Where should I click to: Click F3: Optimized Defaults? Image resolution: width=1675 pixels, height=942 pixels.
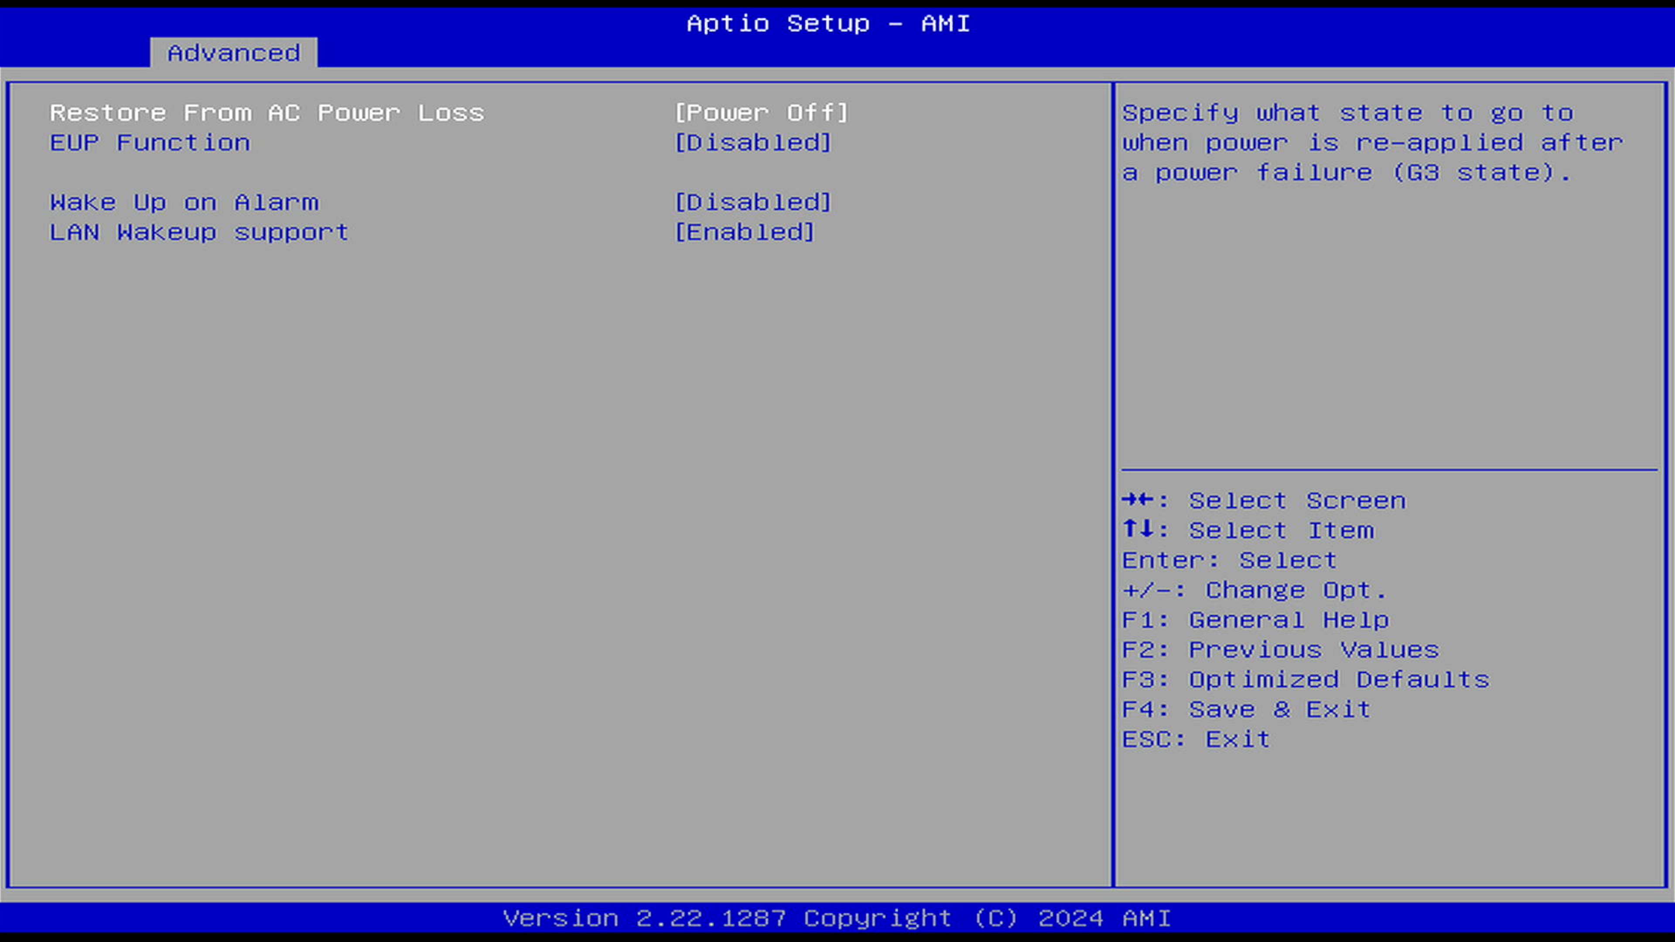click(x=1305, y=680)
